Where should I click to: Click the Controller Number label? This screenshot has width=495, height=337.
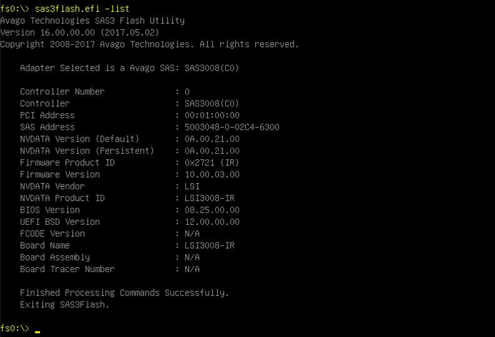[62, 92]
